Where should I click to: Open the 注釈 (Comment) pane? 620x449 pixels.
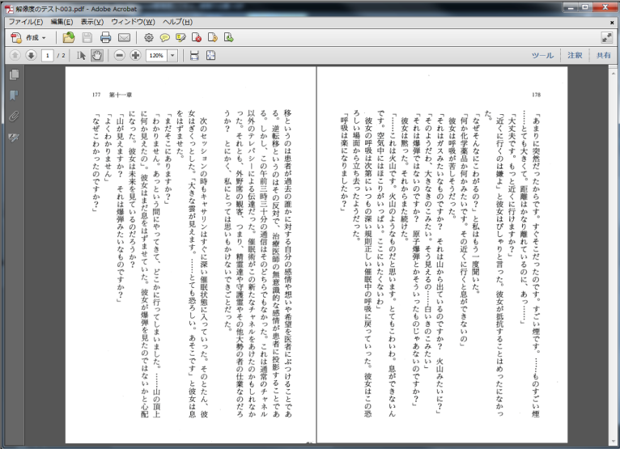click(x=574, y=55)
